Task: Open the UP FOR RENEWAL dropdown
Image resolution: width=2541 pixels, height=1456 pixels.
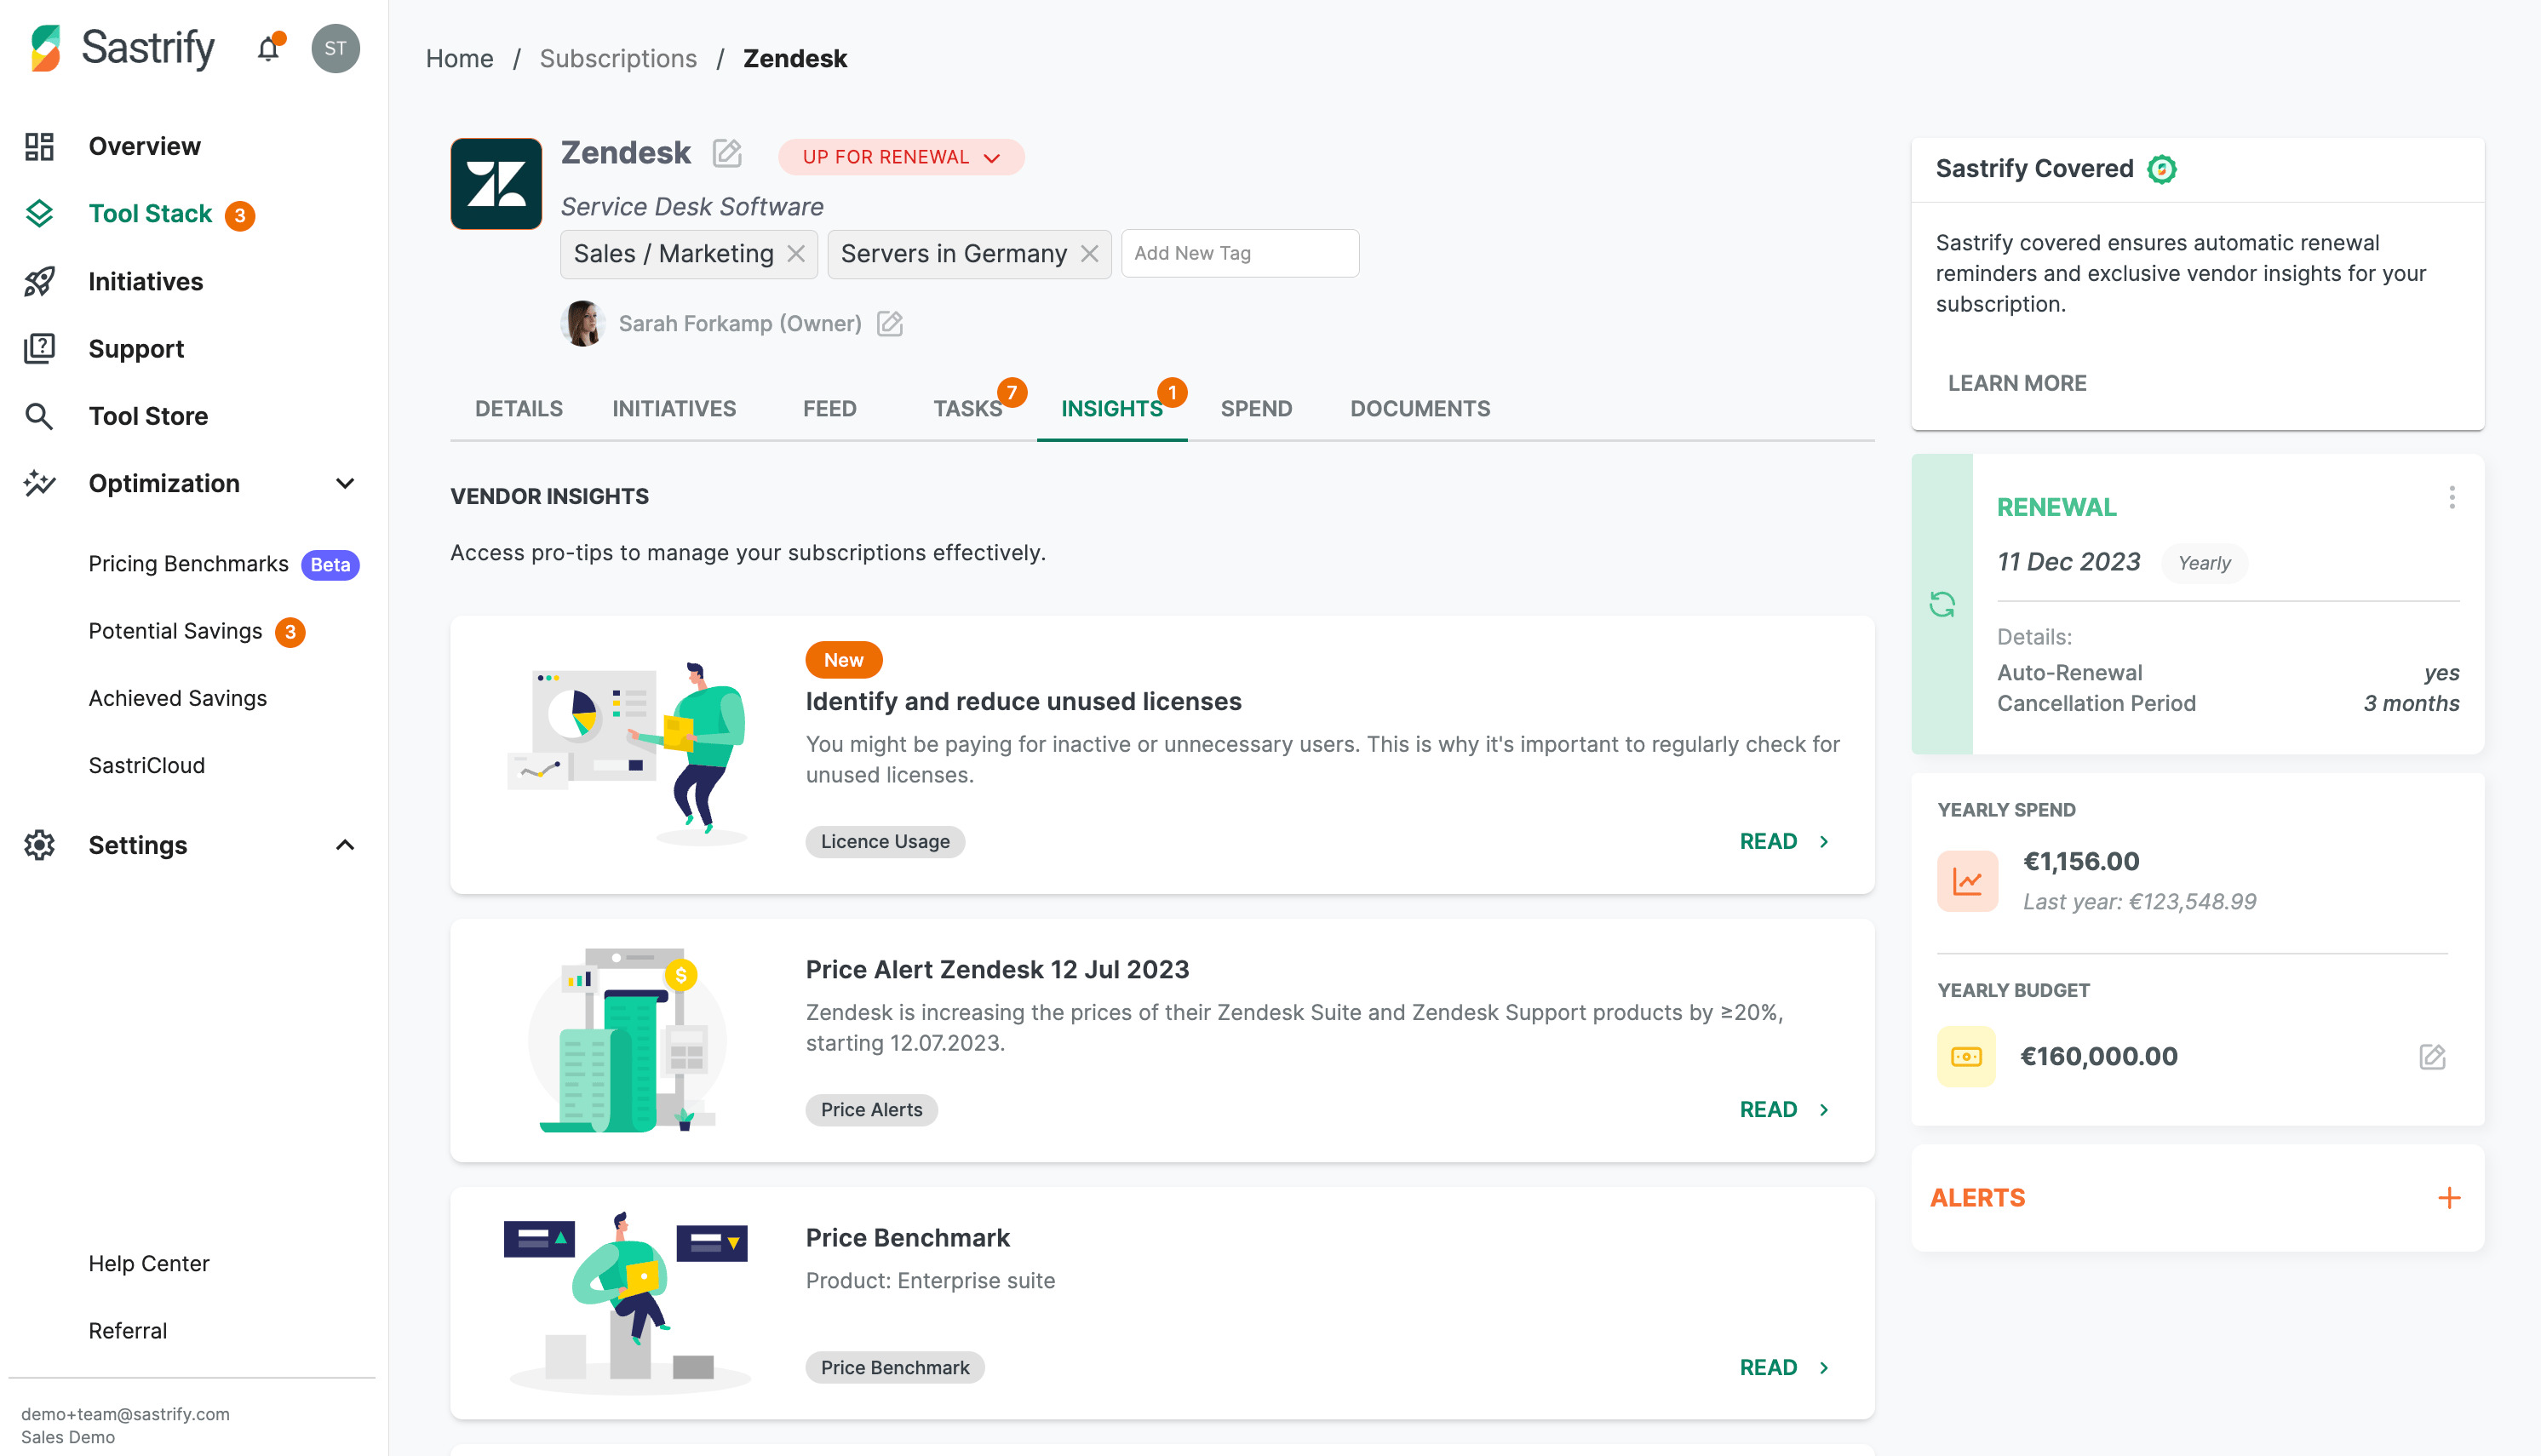Action: point(900,157)
